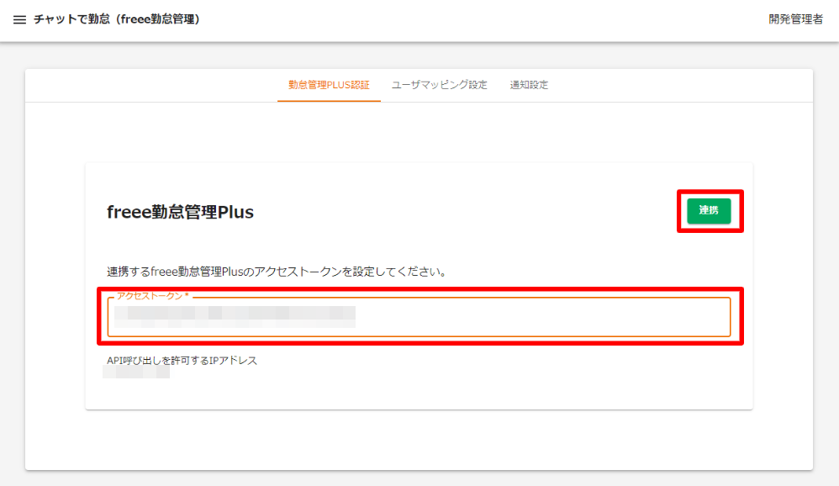Expand the administrator options via 開発管理者
The height and width of the screenshot is (486, 839).
796,18
